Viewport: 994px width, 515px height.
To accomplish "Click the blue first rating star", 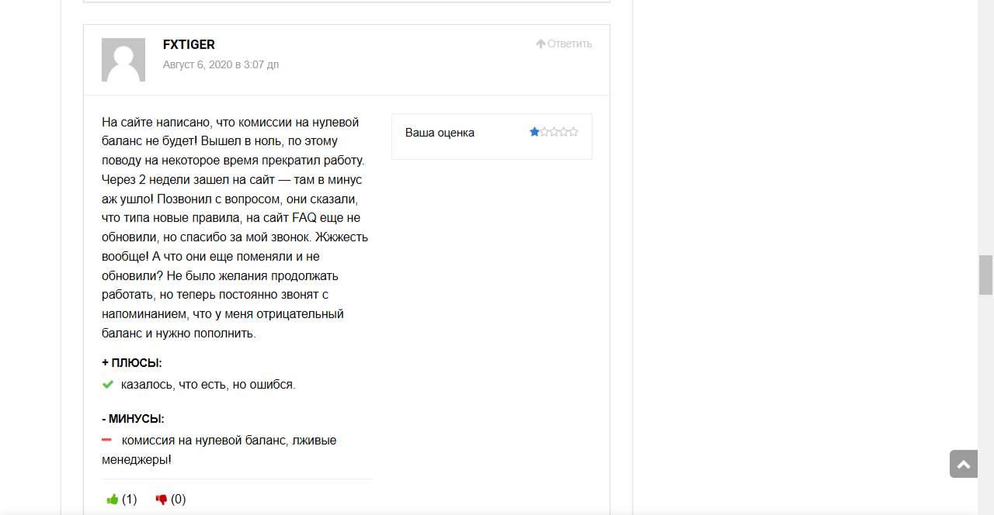I will coord(534,132).
